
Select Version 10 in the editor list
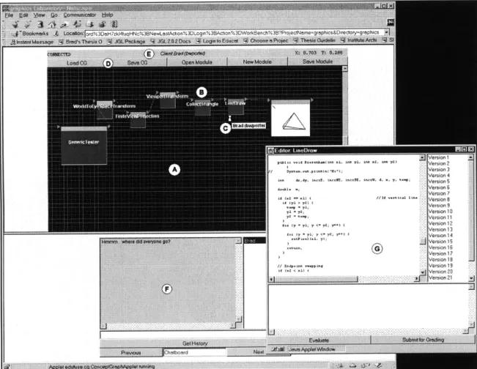point(440,212)
